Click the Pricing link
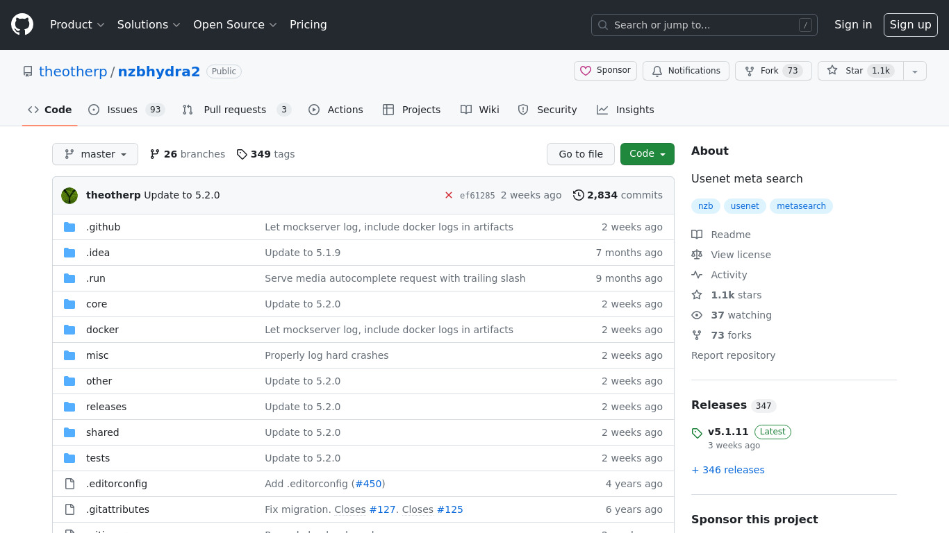The image size is (949, 533). tap(308, 24)
